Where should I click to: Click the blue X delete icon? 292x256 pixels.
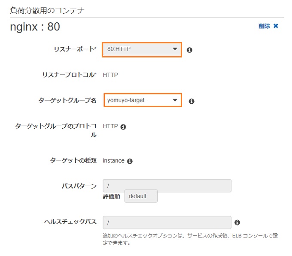point(276,26)
